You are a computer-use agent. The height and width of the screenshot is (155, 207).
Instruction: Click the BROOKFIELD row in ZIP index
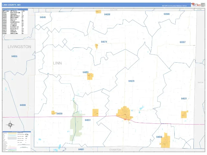click(13, 16)
